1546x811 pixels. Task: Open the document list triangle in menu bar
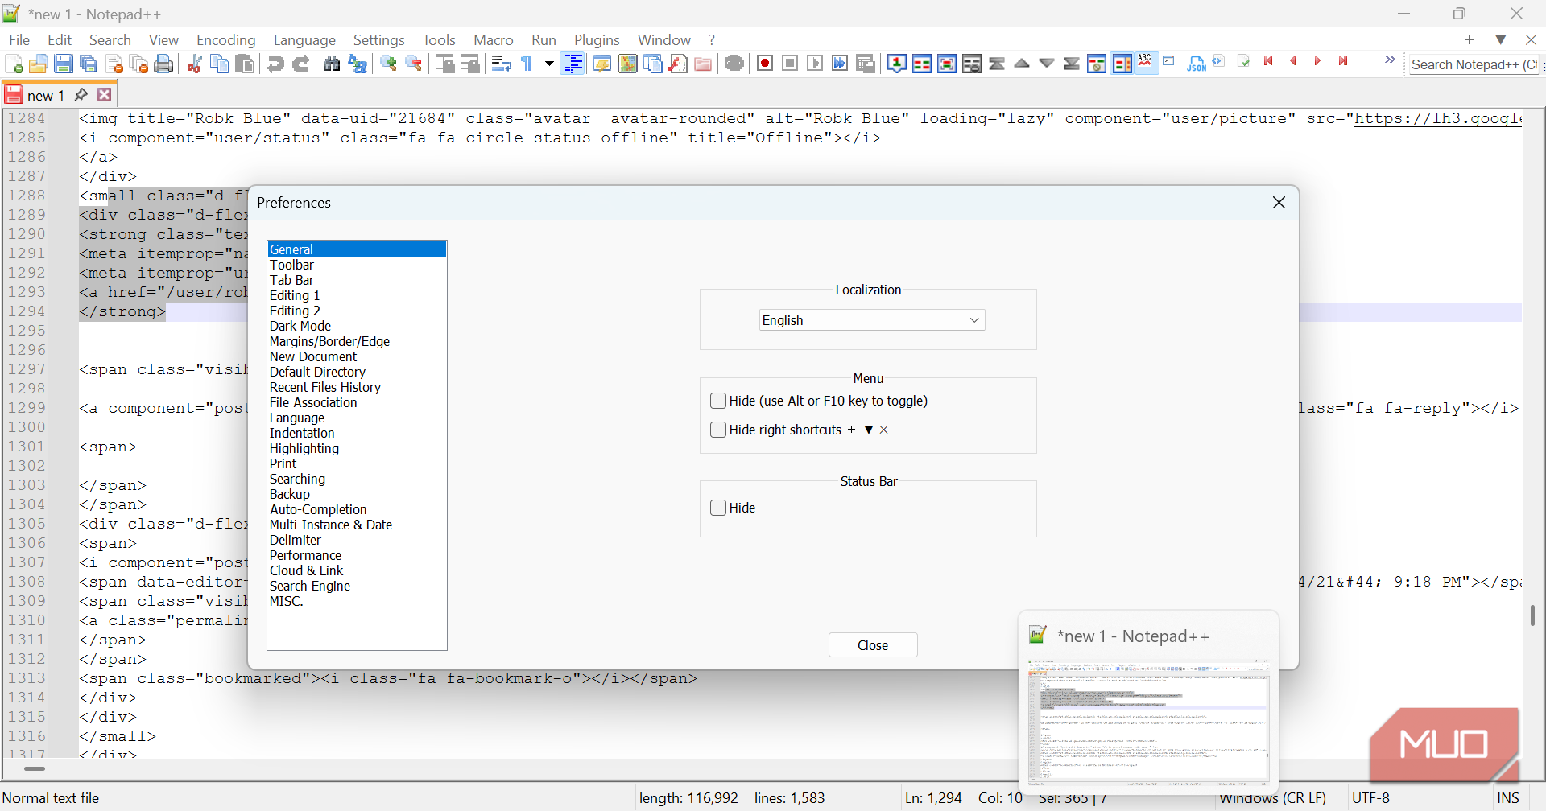tap(1501, 39)
